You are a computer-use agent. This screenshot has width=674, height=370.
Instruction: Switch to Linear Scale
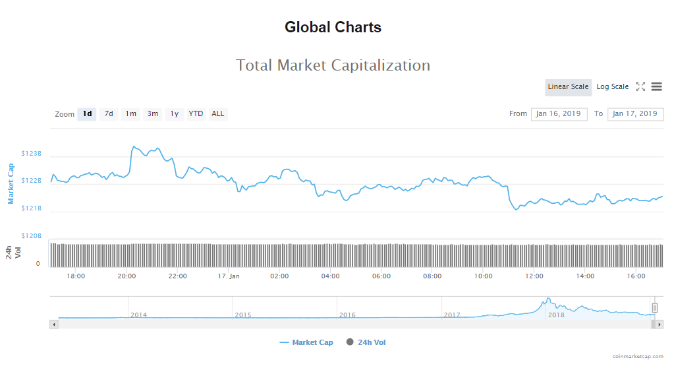(x=568, y=87)
